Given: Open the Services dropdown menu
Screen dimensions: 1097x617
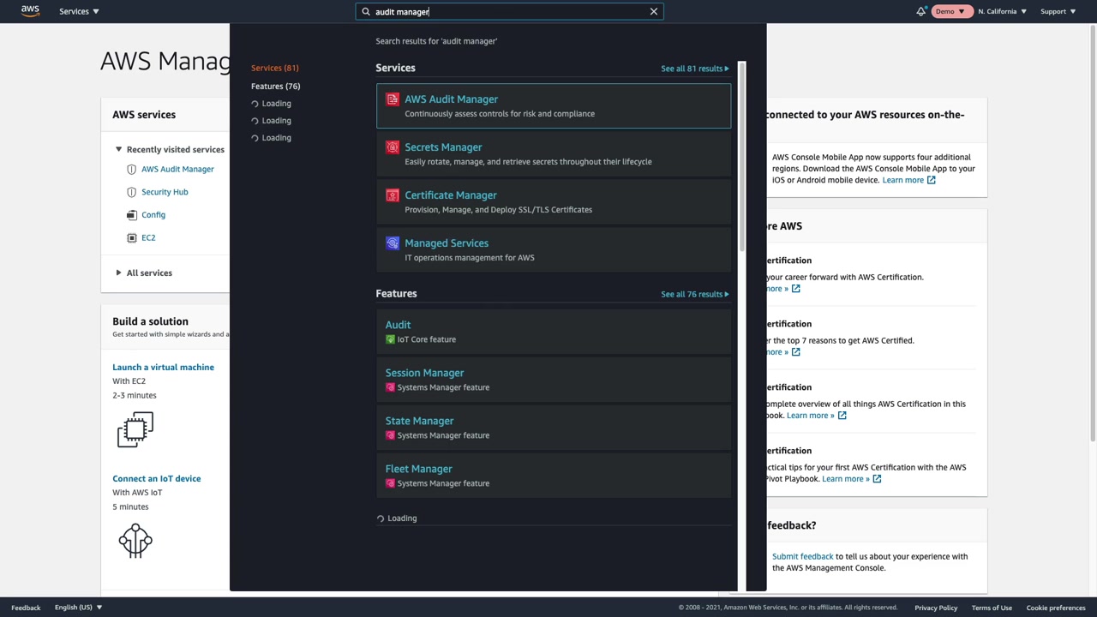Looking at the screenshot, I should pyautogui.click(x=79, y=11).
